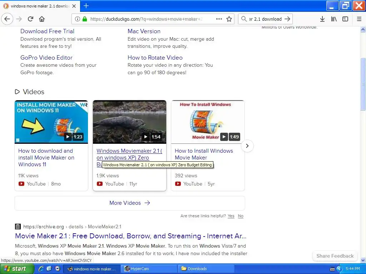366x274 pixels.
Task: Click the search field with 2.1 download
Action: tap(266, 19)
